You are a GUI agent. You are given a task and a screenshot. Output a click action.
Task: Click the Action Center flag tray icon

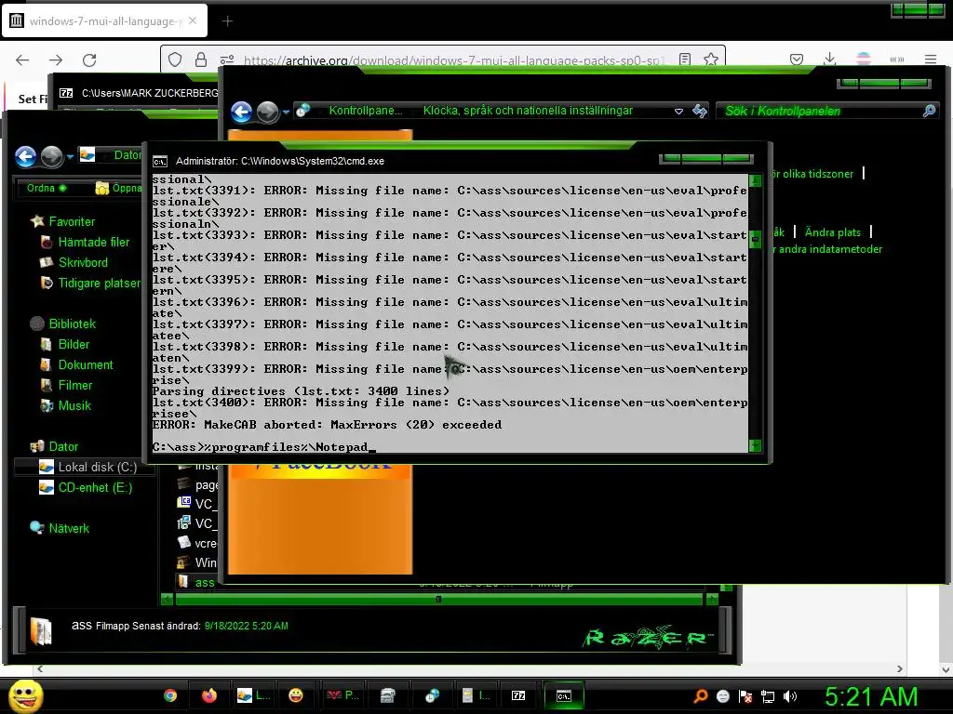coord(745,696)
